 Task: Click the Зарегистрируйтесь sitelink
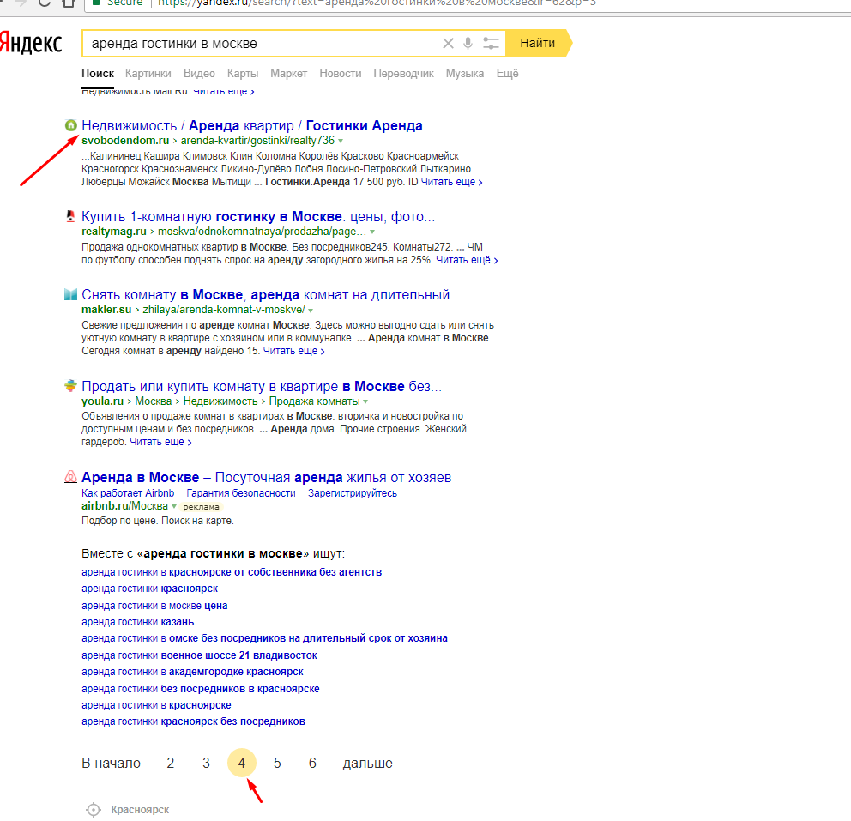353,492
